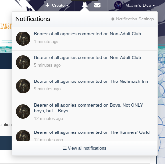165x164 pixels.
Task: Open the Boys. Not ONLY boys notification
Action: point(85,112)
